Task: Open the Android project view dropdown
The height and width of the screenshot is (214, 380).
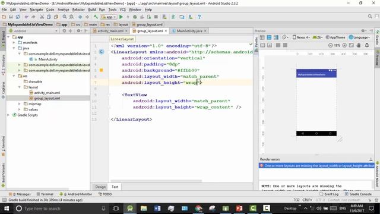Action: (33, 31)
